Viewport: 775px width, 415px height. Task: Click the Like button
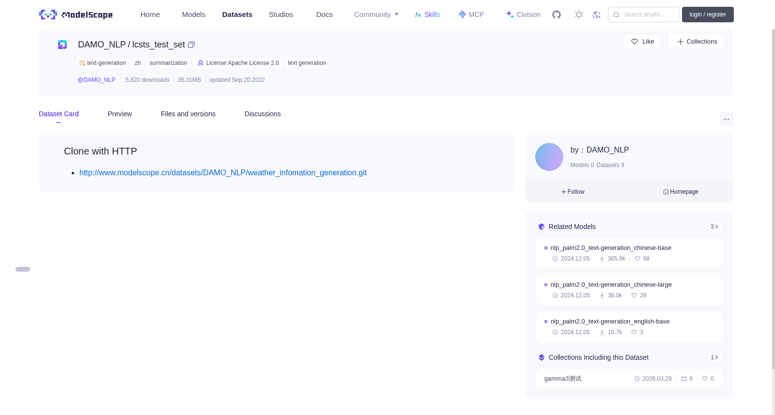(x=642, y=42)
